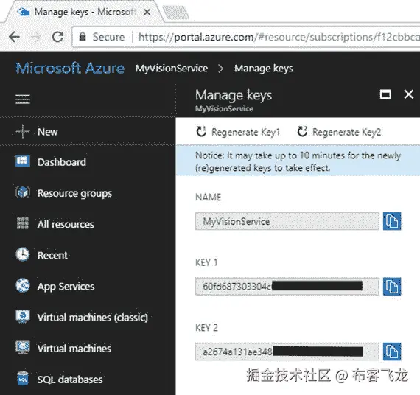The image size is (420, 395).
Task: Click the KEY 2 value field
Action: pyautogui.click(x=287, y=352)
